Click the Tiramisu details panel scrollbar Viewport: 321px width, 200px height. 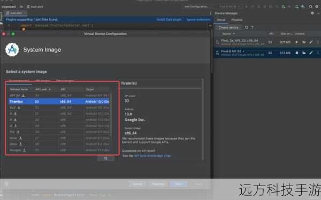(203, 119)
